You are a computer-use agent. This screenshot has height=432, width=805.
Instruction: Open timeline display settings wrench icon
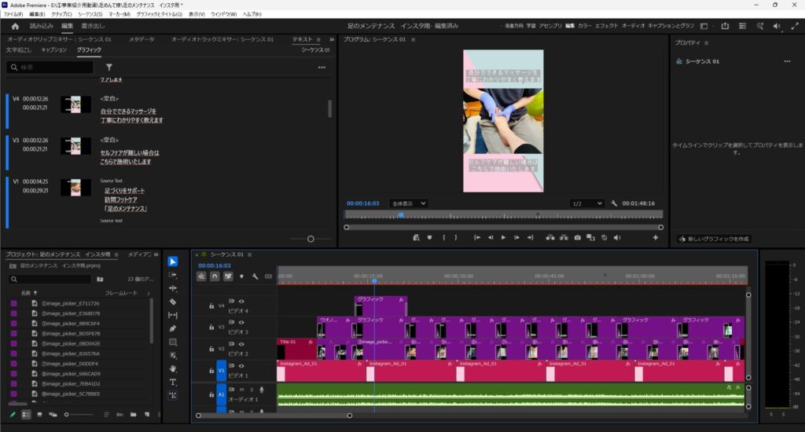click(x=255, y=276)
